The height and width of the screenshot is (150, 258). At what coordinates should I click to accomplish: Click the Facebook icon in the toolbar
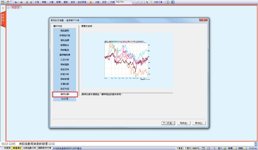coord(173,2)
